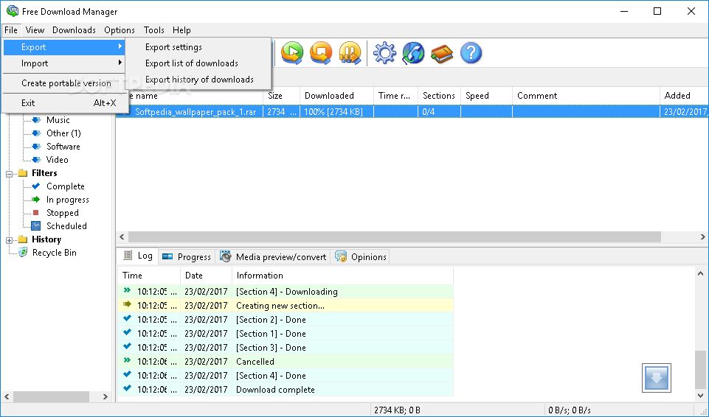Open the File menu
The width and height of the screenshot is (709, 417).
[x=11, y=29]
